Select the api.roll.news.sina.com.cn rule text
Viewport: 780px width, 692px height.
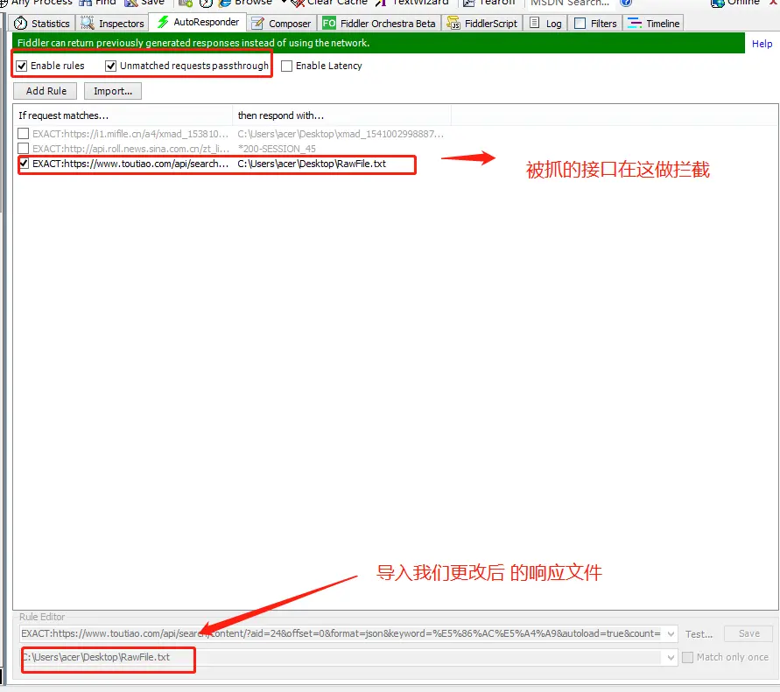[130, 149]
